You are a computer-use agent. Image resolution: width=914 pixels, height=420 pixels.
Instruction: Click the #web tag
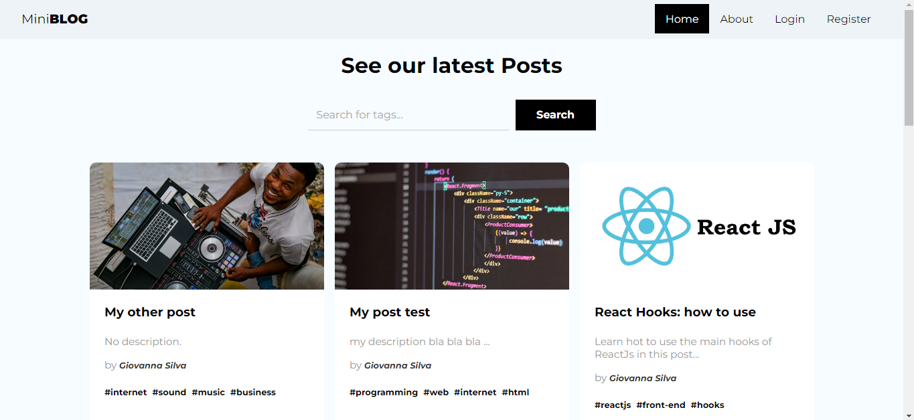[x=436, y=393]
